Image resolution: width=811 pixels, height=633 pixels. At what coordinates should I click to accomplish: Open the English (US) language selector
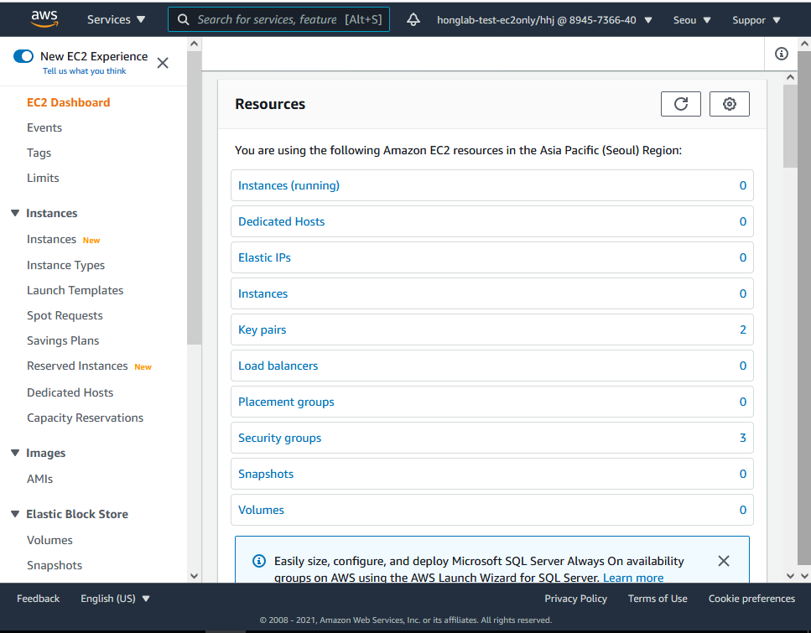click(115, 599)
